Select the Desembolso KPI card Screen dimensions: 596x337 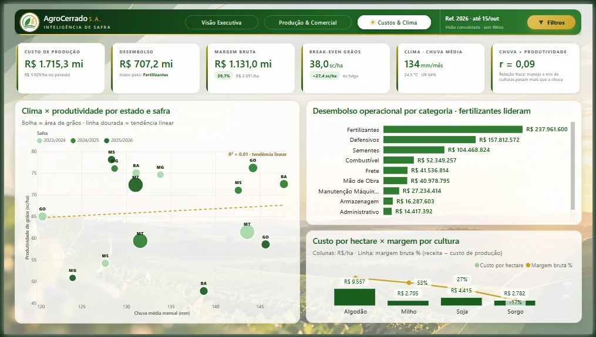click(x=156, y=68)
